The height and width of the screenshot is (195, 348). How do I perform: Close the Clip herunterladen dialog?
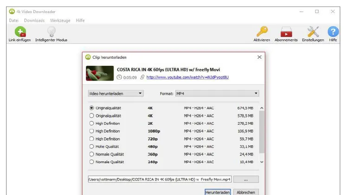coord(259,57)
